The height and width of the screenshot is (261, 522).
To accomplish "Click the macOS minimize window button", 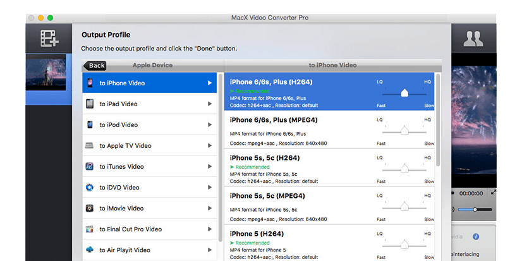I will pyautogui.click(x=40, y=18).
